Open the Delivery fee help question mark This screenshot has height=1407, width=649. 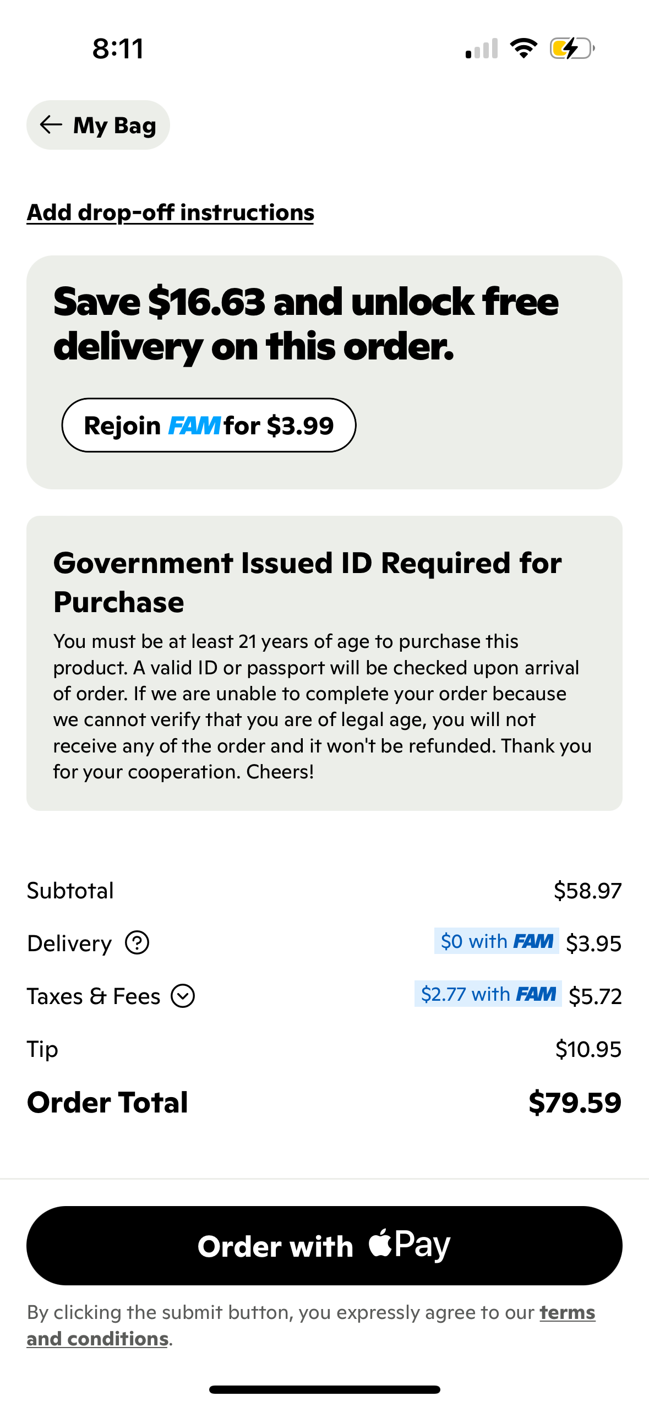pyautogui.click(x=136, y=942)
